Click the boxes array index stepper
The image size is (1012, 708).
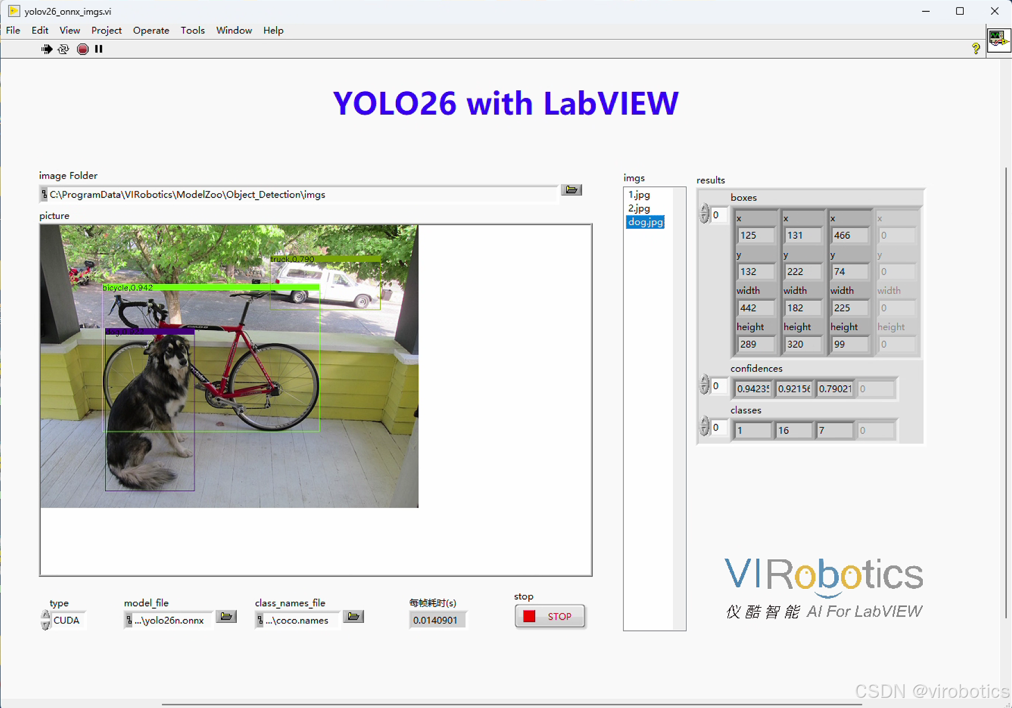click(704, 214)
